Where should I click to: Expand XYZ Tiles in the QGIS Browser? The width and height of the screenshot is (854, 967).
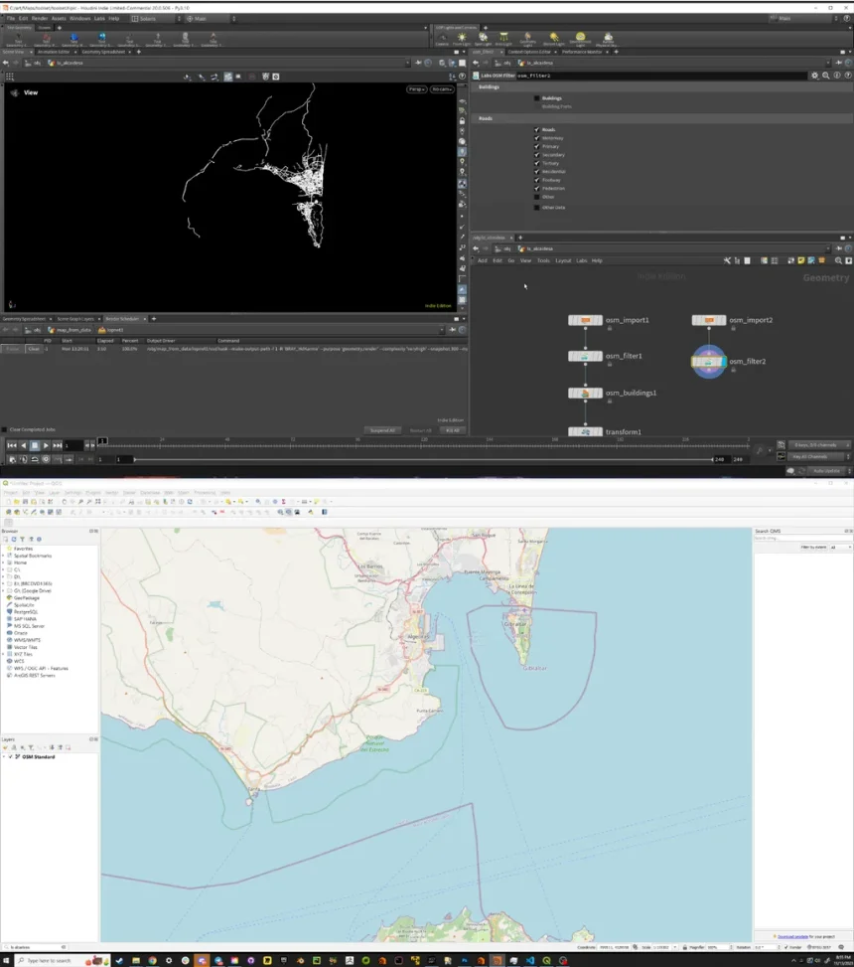[3, 654]
